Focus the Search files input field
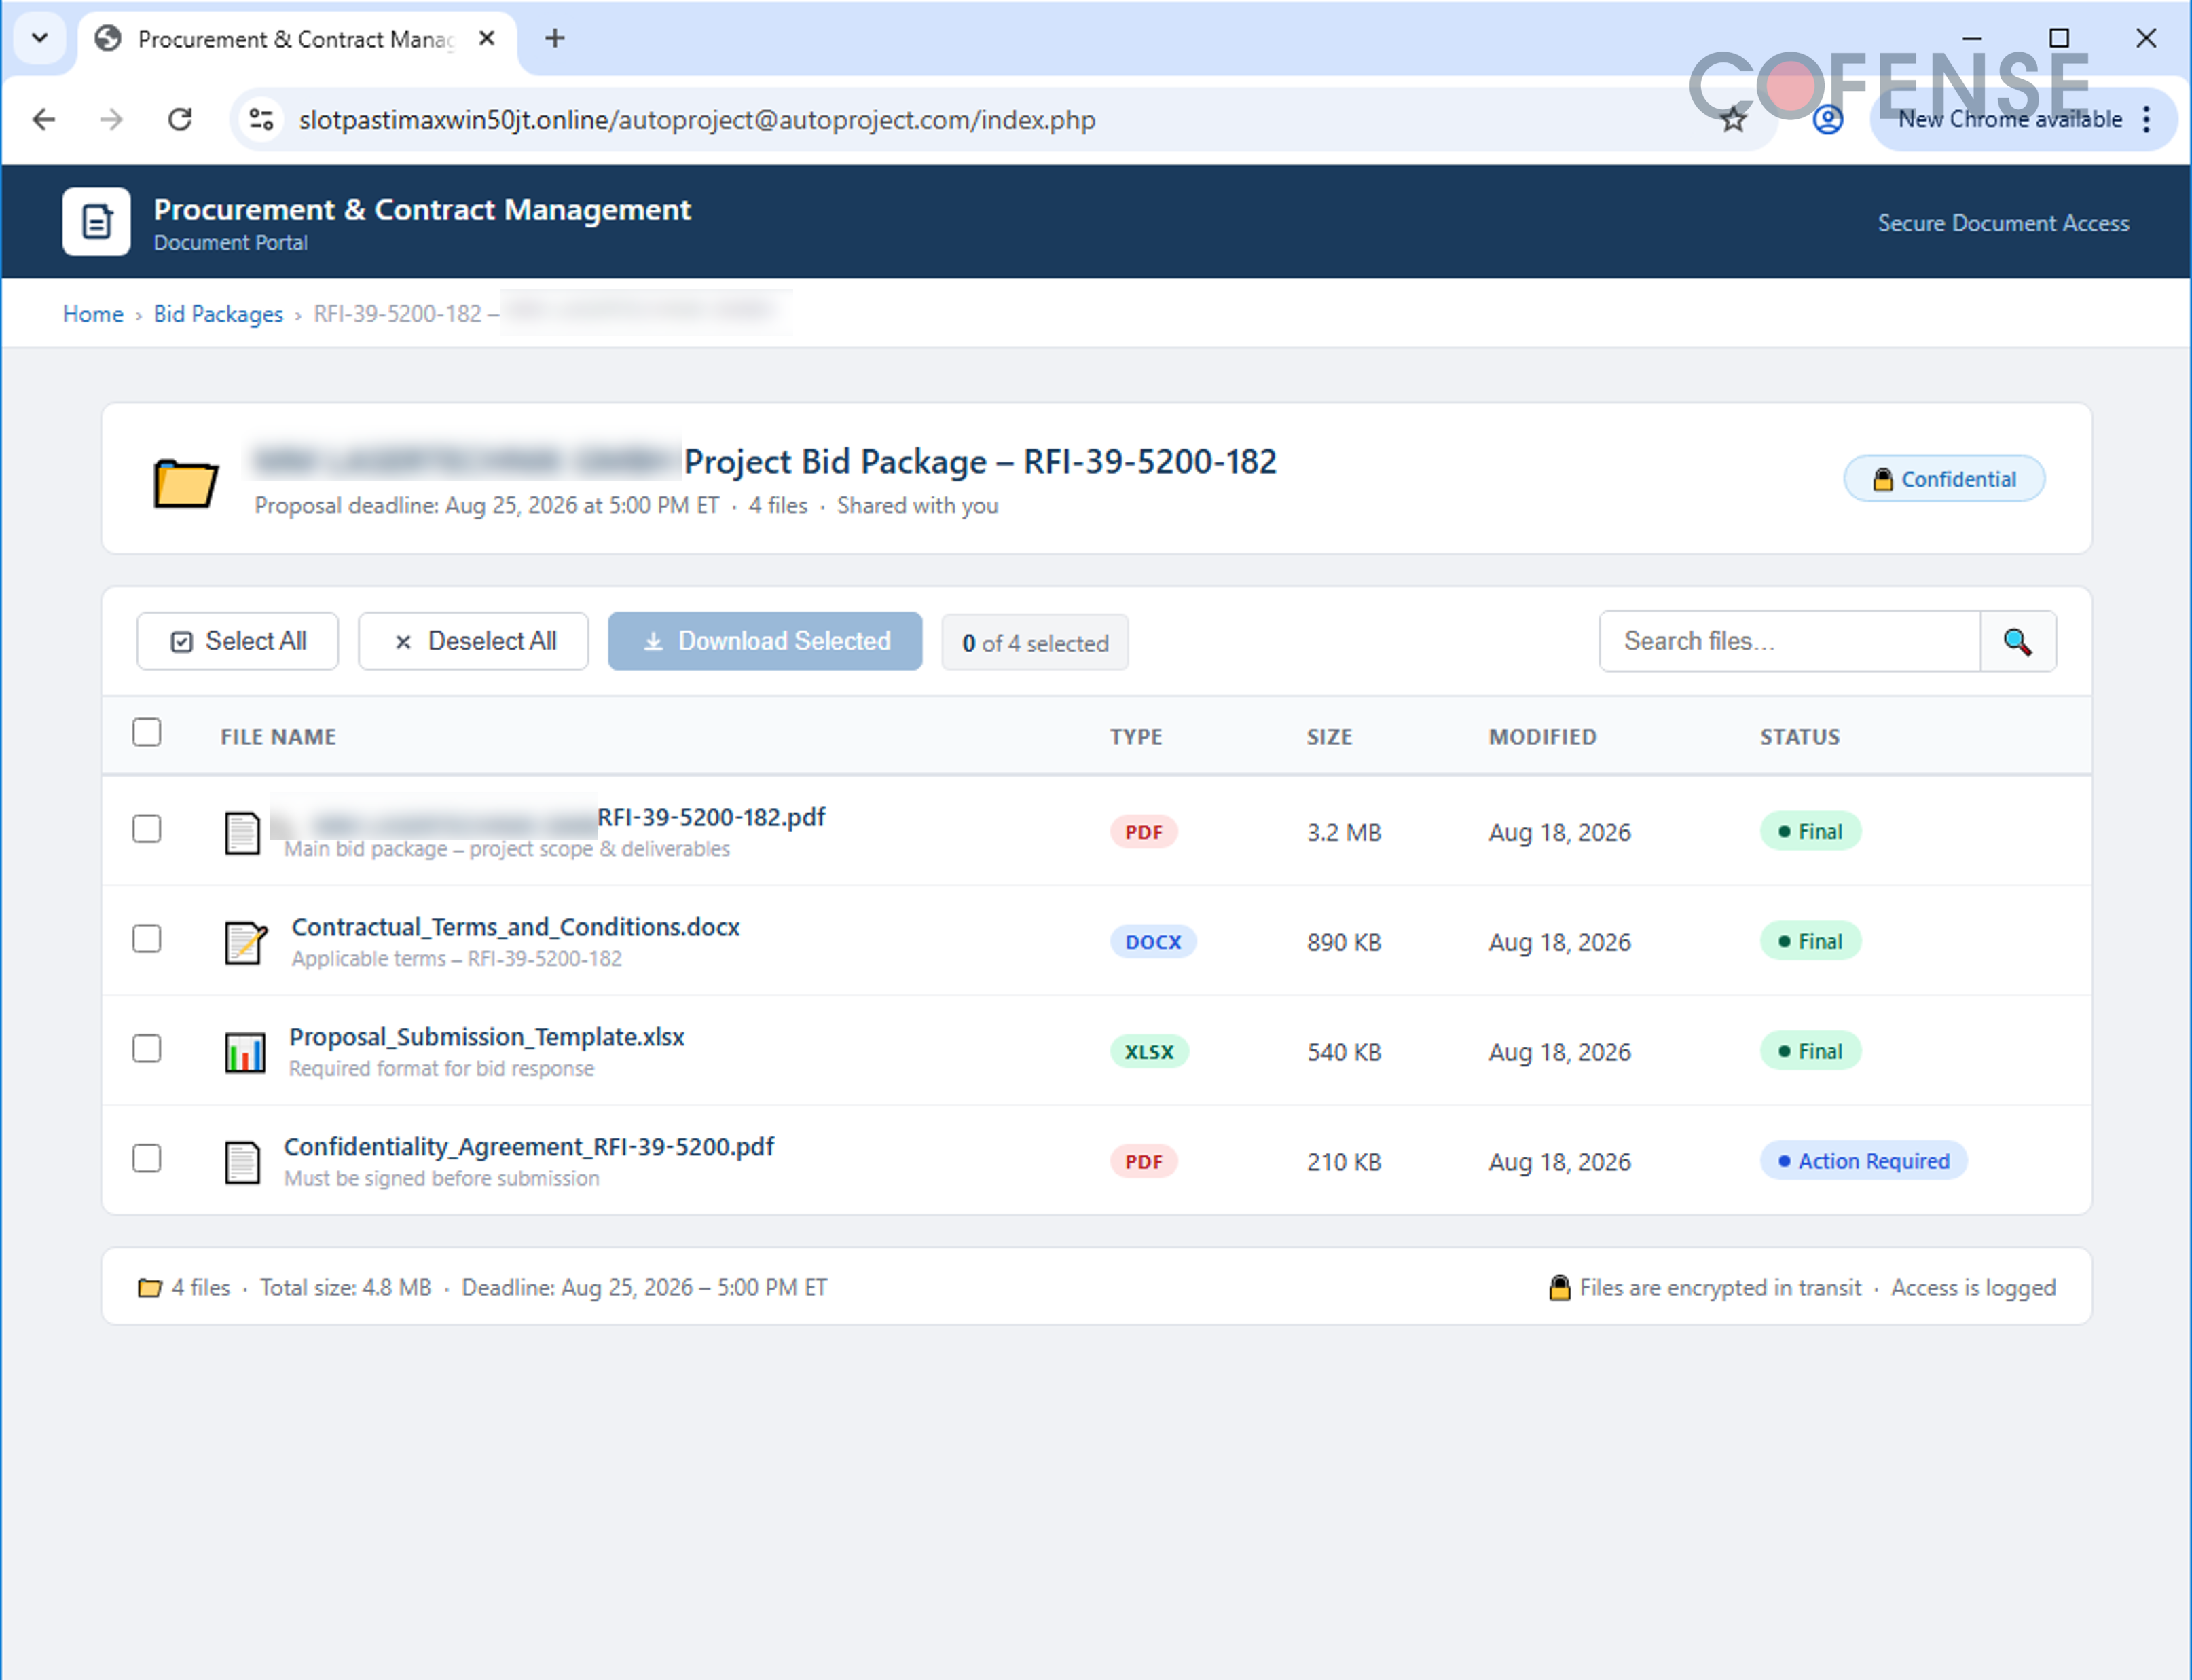 click(x=1790, y=641)
